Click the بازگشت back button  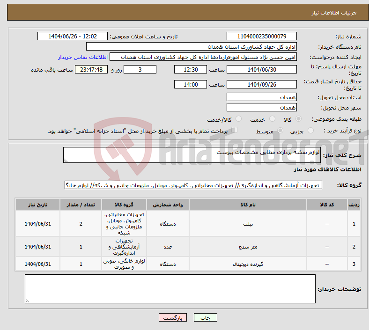pyautogui.click(x=173, y=317)
